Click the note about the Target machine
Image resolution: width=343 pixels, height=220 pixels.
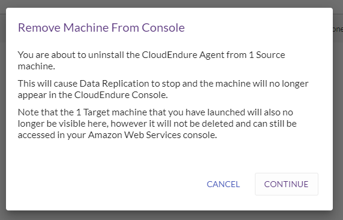[x=157, y=124]
